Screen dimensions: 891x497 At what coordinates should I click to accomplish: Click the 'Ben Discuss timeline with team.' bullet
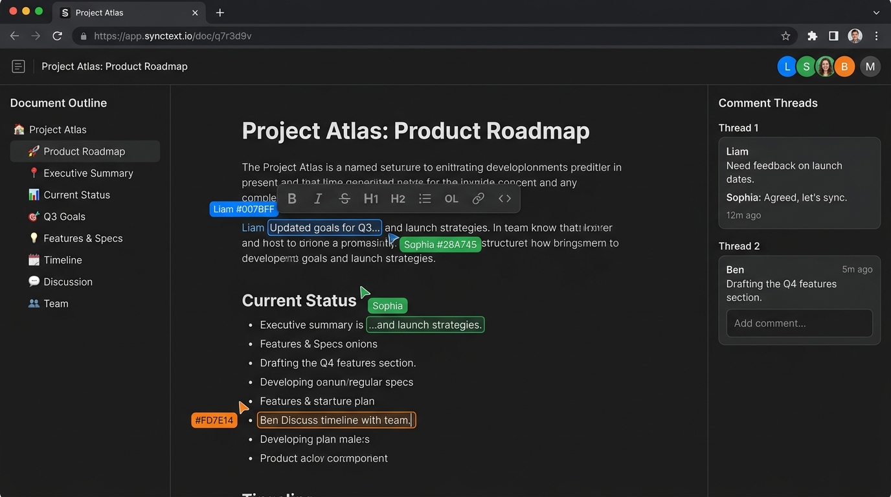[x=336, y=420]
